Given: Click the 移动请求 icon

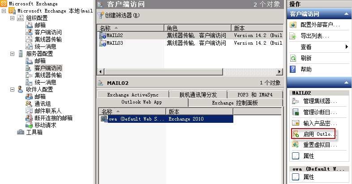Looking at the screenshot, I should 29,125.
